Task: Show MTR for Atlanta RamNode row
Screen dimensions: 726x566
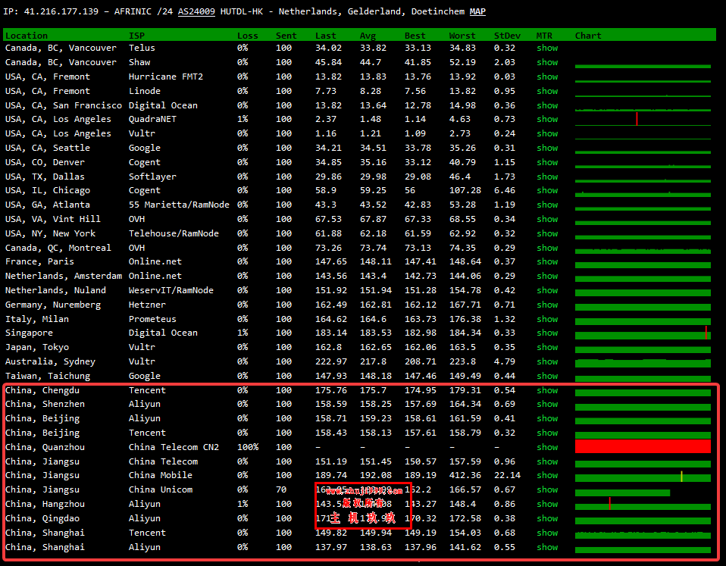Action: tap(547, 205)
